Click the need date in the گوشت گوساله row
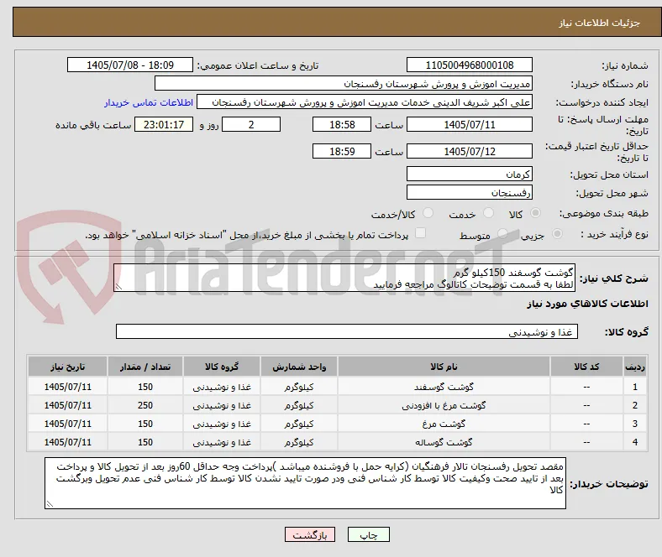The width and height of the screenshot is (662, 557). (x=67, y=442)
